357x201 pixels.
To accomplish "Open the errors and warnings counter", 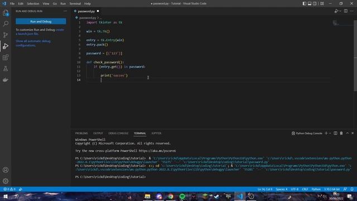I will point(9,189).
